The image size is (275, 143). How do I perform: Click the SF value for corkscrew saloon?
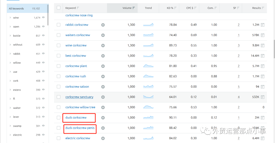tap(239, 87)
